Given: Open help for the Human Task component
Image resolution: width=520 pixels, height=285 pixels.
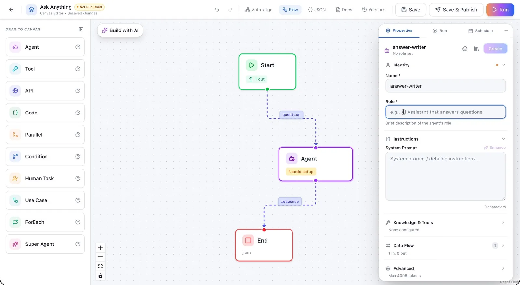Looking at the screenshot, I should pos(78,178).
